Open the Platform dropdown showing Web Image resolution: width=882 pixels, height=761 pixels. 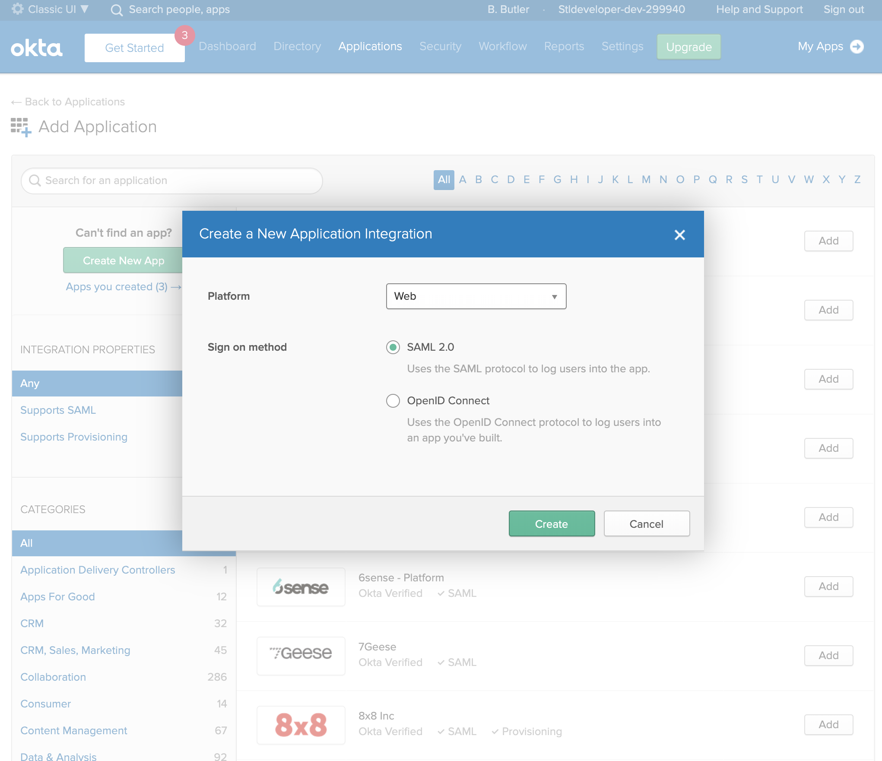[476, 296]
